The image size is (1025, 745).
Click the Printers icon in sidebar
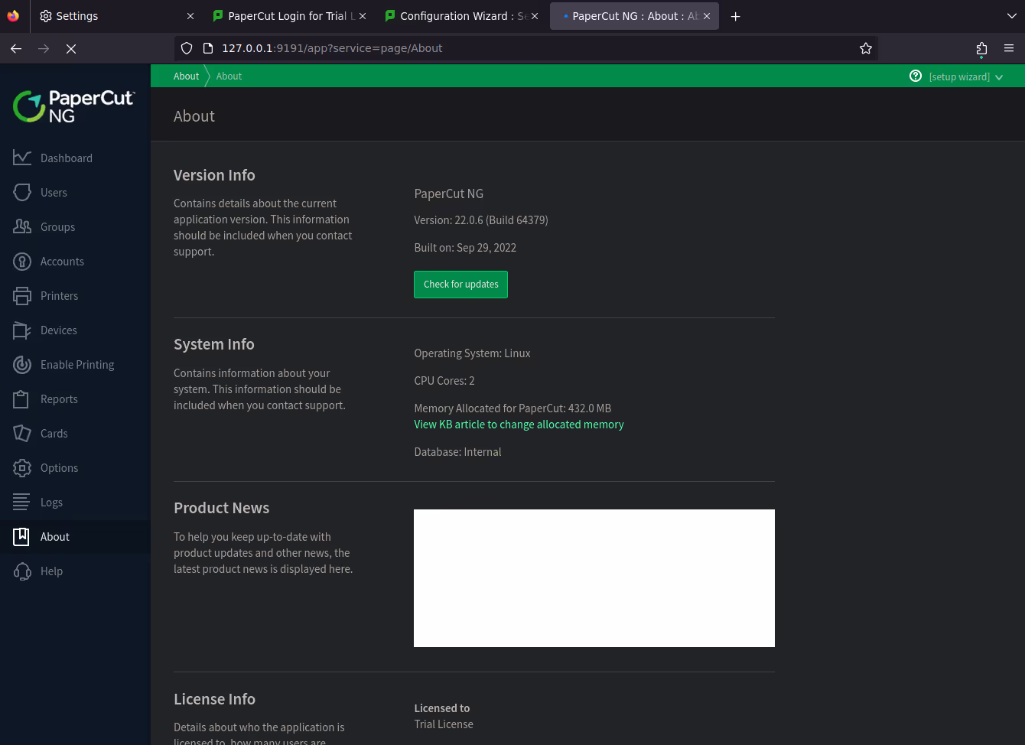click(x=22, y=295)
